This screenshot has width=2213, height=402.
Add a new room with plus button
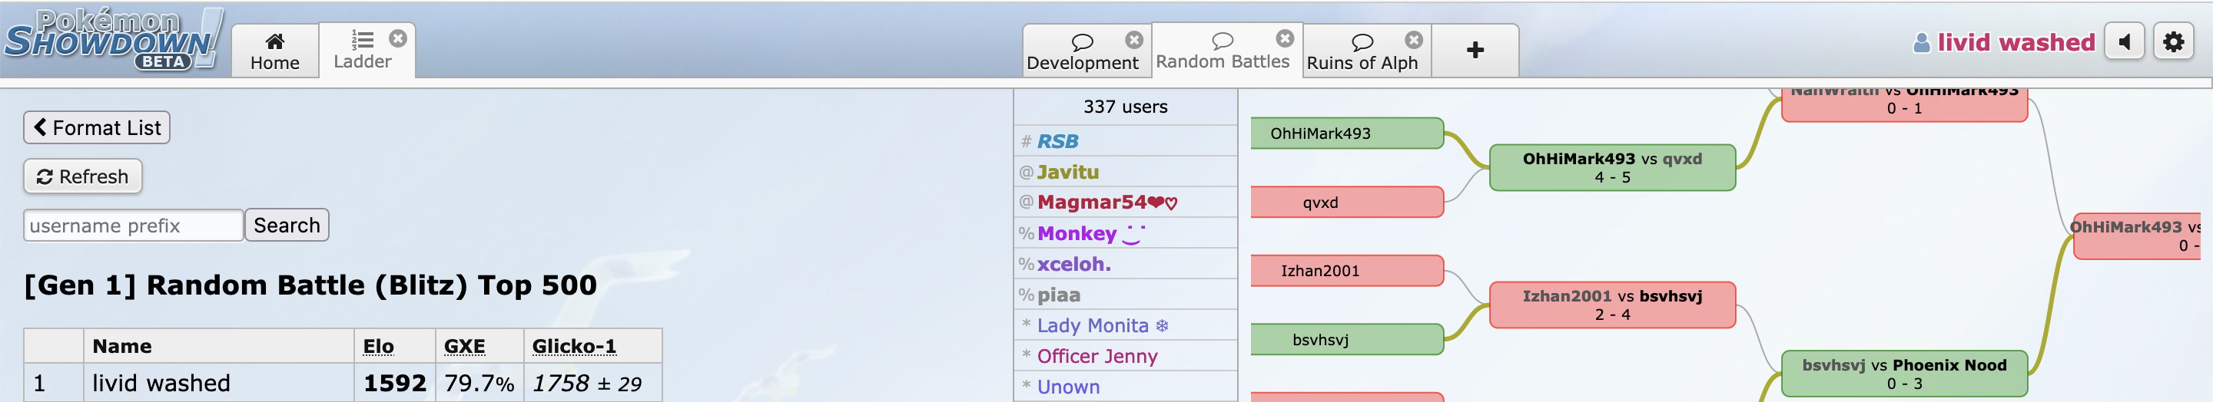pos(1475,51)
